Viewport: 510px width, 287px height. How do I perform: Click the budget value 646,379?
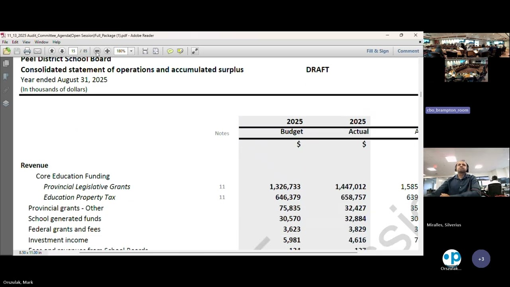point(288,197)
